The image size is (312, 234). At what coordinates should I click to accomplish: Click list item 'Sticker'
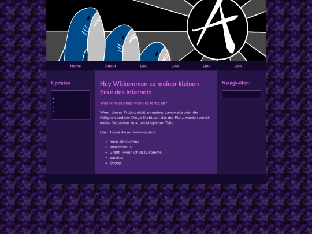116,163
